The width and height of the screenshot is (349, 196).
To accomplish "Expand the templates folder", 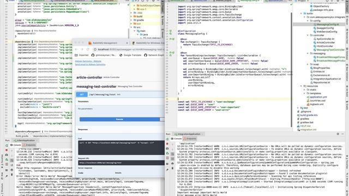I will click(305, 93).
